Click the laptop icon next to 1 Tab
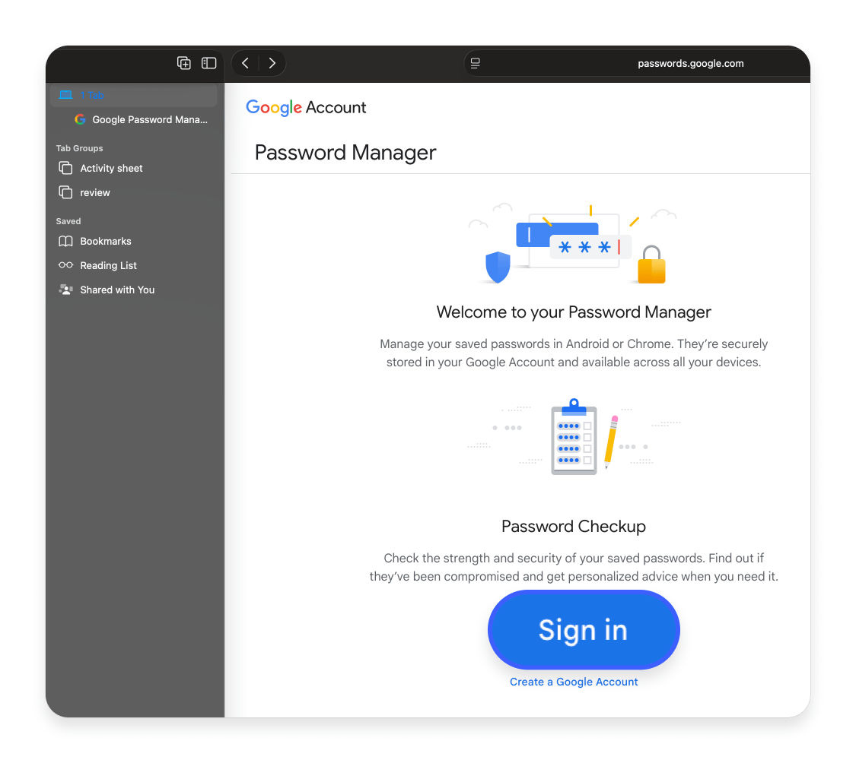 67,94
